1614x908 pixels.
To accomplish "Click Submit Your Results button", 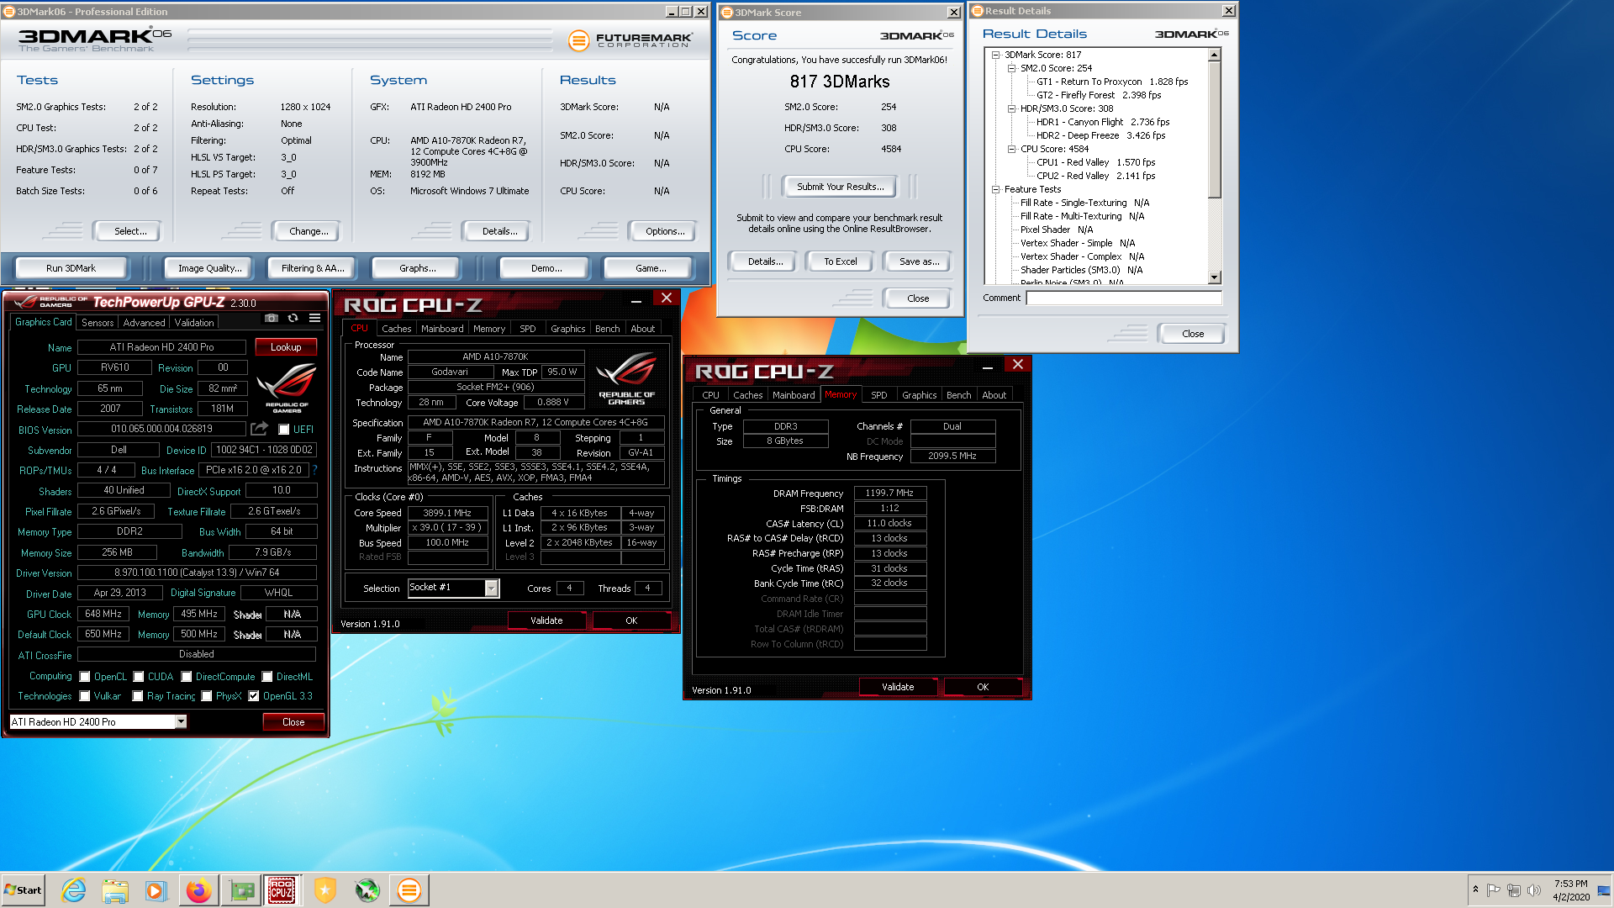I will coord(841,187).
